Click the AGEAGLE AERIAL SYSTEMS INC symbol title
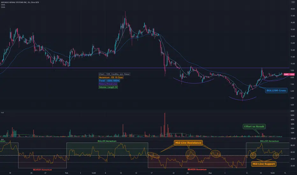The height and width of the screenshot is (175, 297). (x=20, y=2)
